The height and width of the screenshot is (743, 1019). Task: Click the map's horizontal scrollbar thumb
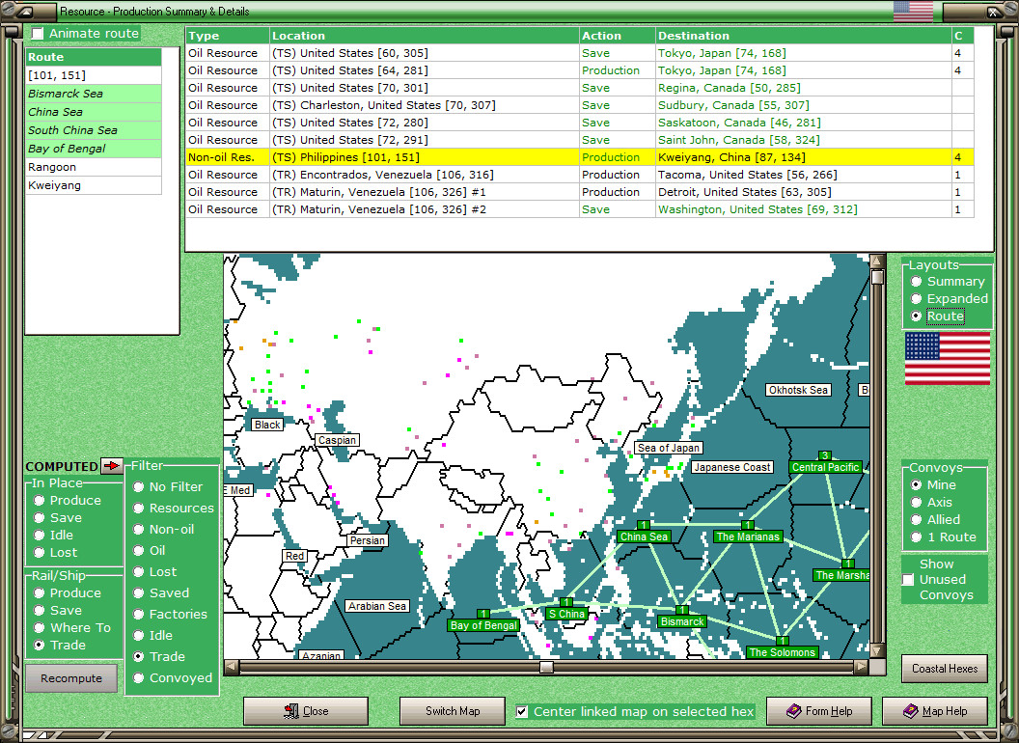(546, 667)
